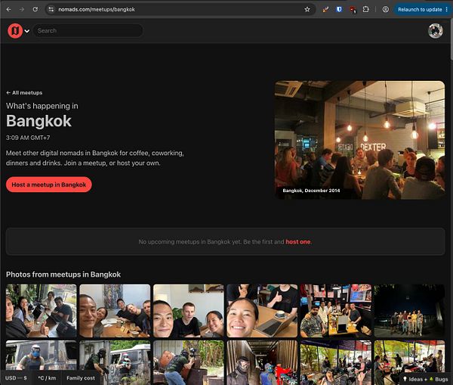Expand dropdown arrow beside Nomads logo
453x385 pixels.
[x=27, y=31]
